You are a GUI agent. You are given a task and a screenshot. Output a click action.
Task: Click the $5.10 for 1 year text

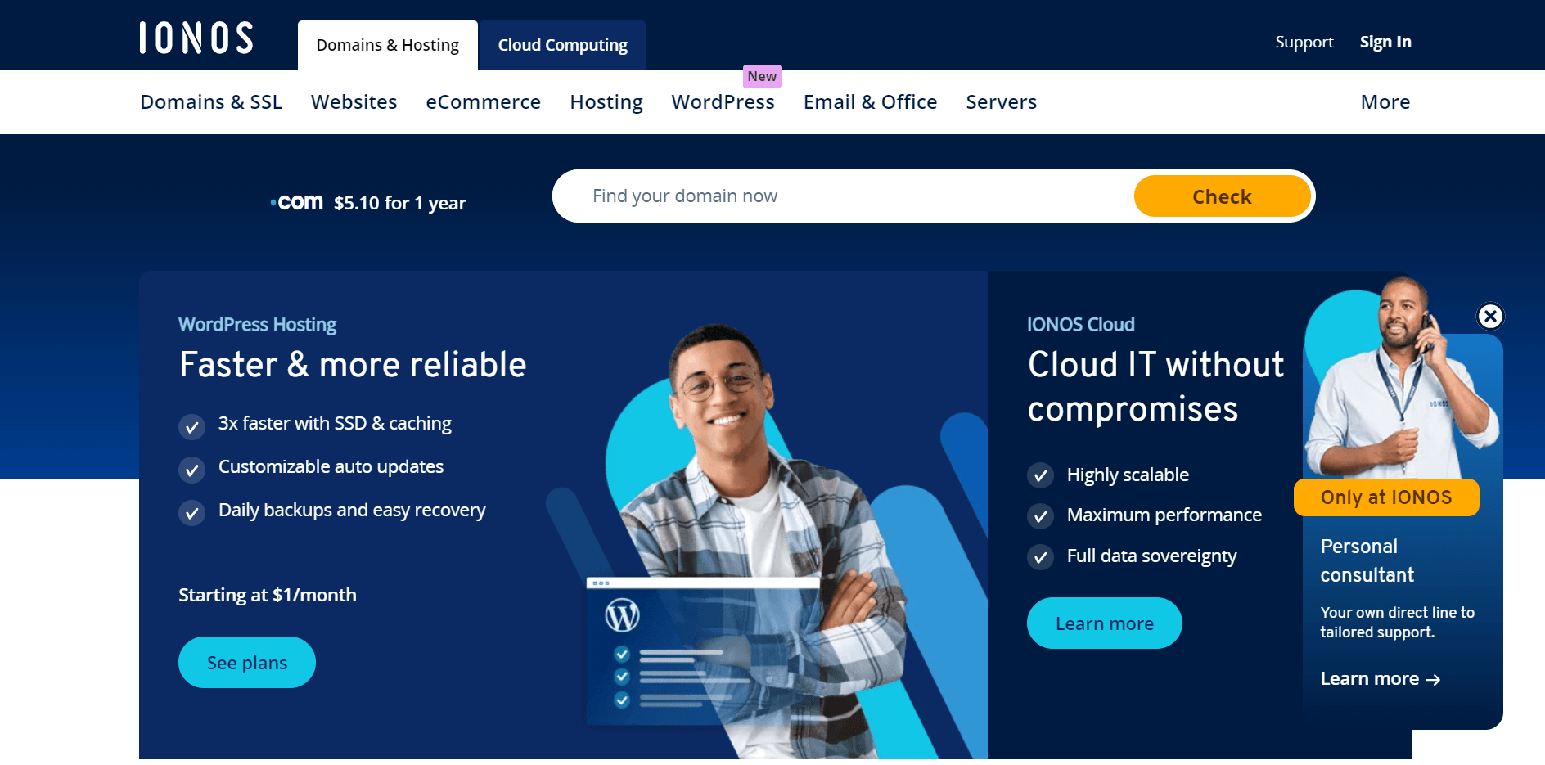[x=399, y=203]
